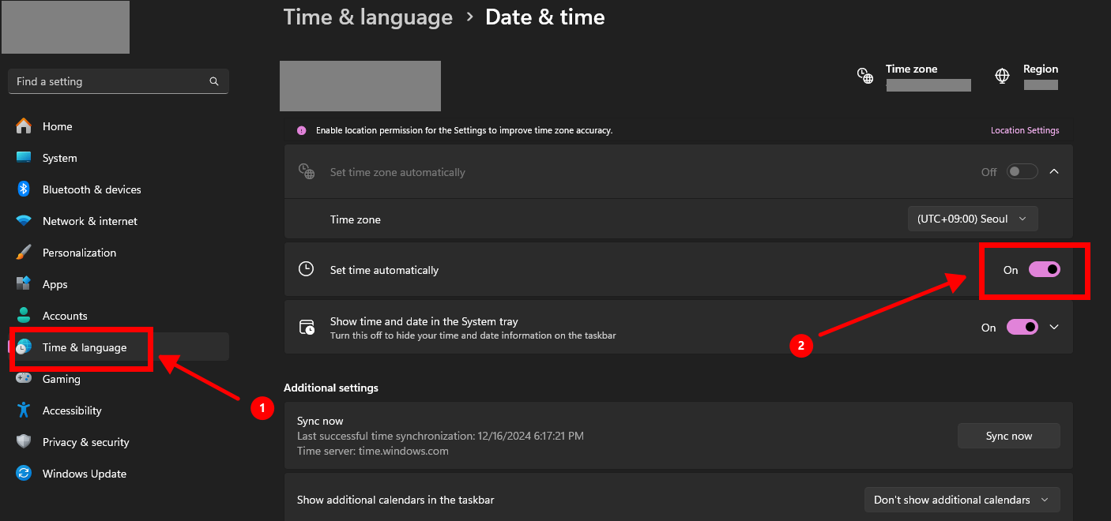Image resolution: width=1111 pixels, height=521 pixels.
Task: Open System settings via monitor icon
Action: tap(24, 158)
